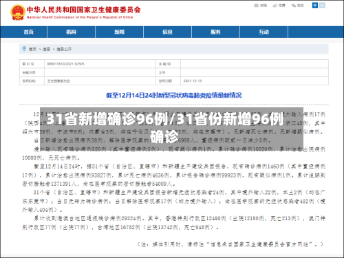
Task: Click the 主题词 label cell
Action: point(168,64)
